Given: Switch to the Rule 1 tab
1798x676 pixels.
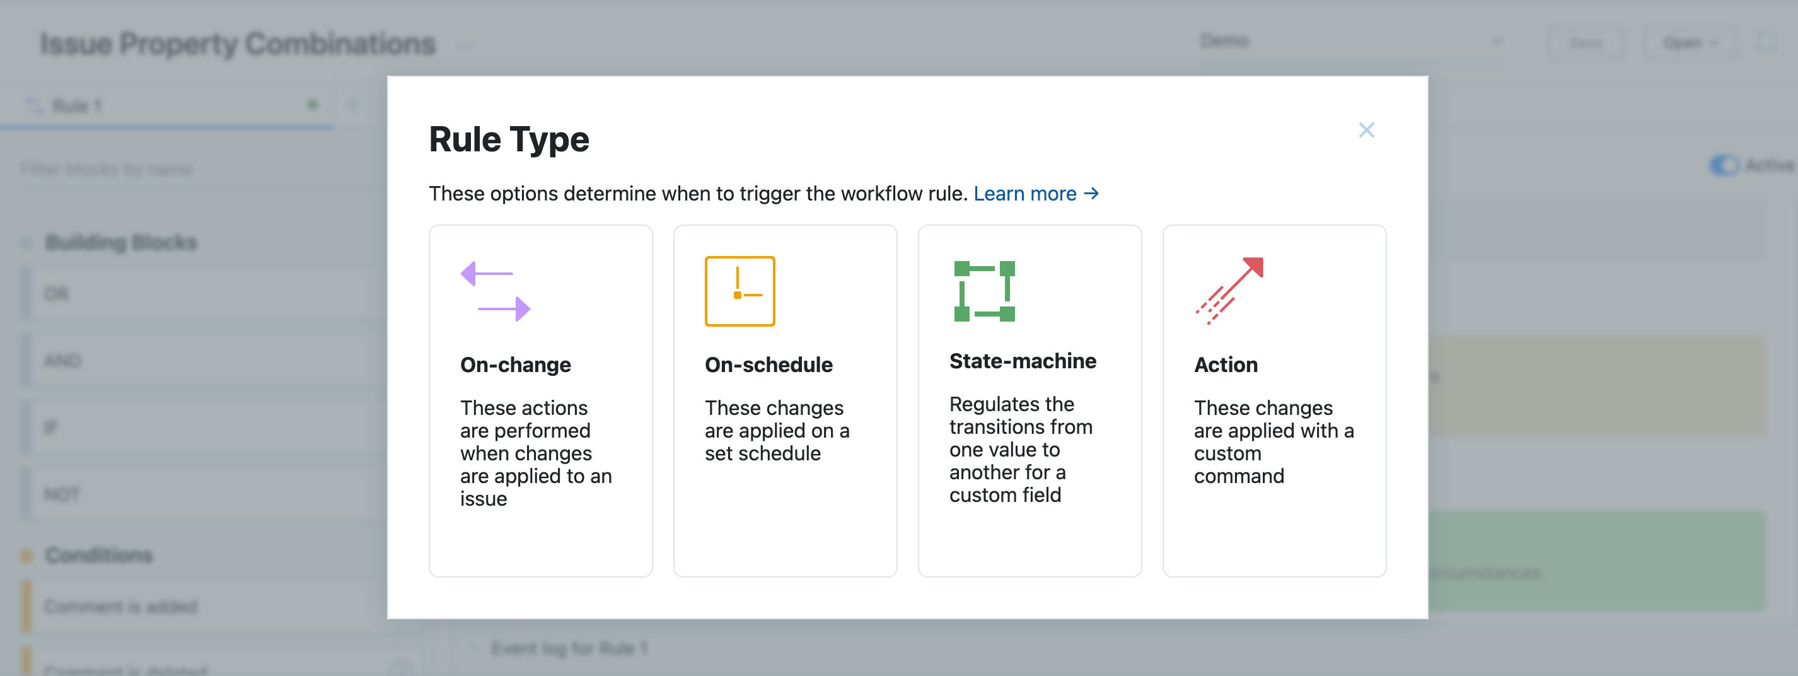Looking at the screenshot, I should point(77,105).
